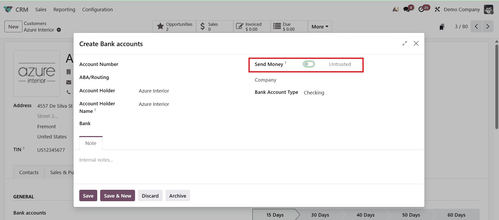Click the Due stat button
499x220 pixels.
289,26
